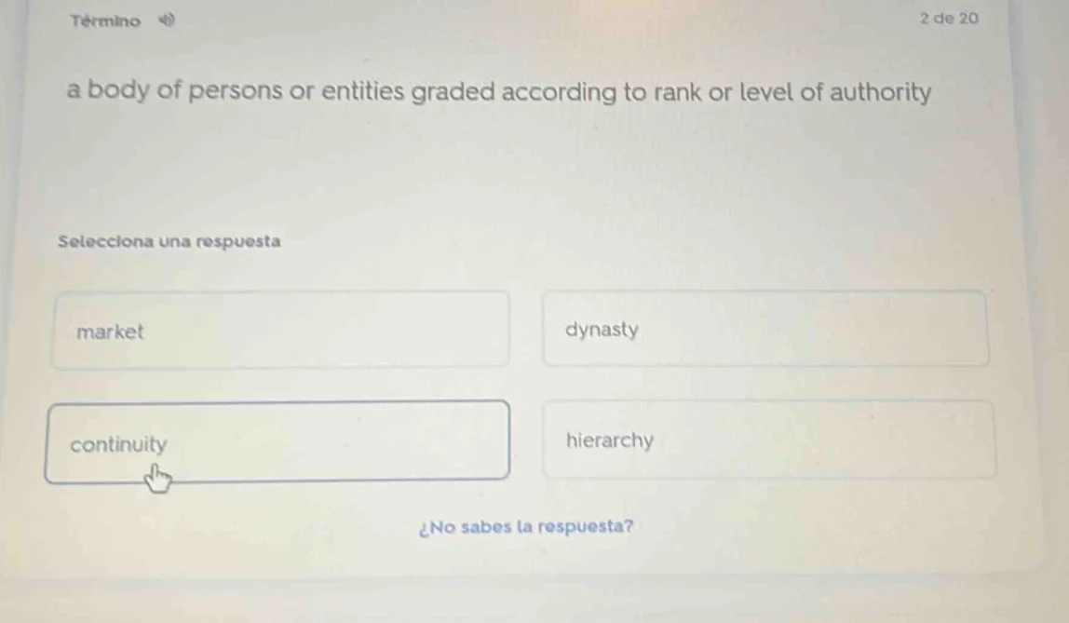This screenshot has width=1069, height=623.
Task: Click the word "authority" in the definition
Action: click(x=879, y=93)
